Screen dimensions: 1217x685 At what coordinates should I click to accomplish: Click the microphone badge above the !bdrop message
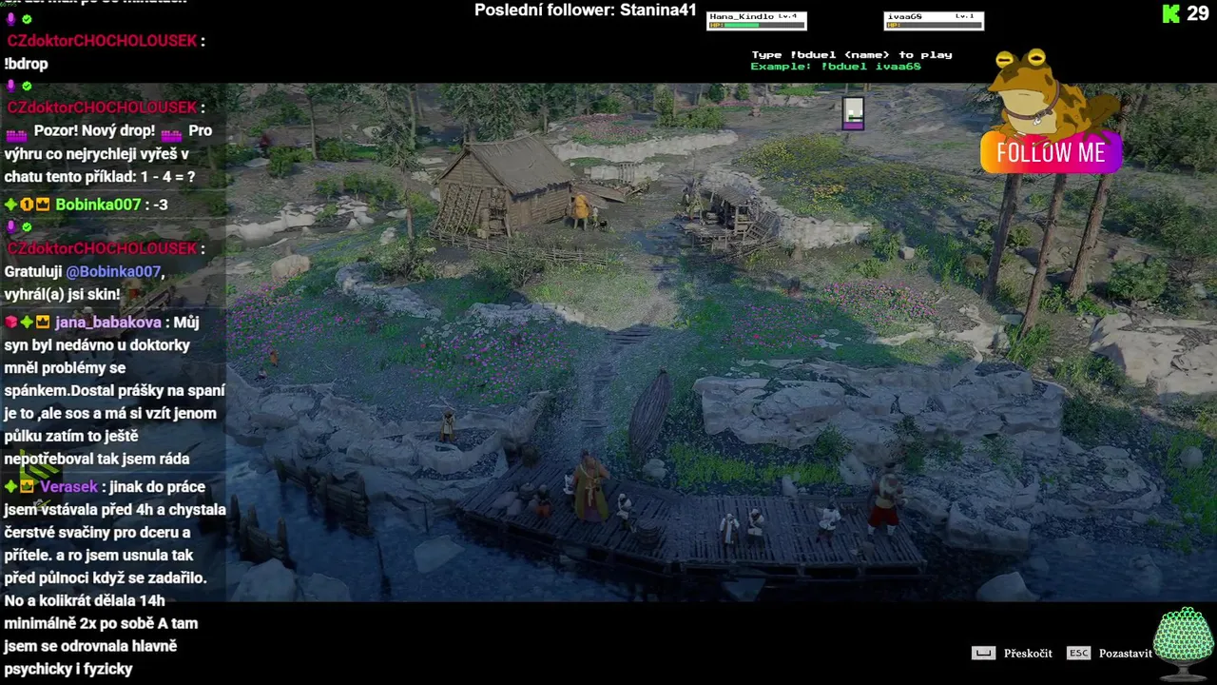coord(11,19)
